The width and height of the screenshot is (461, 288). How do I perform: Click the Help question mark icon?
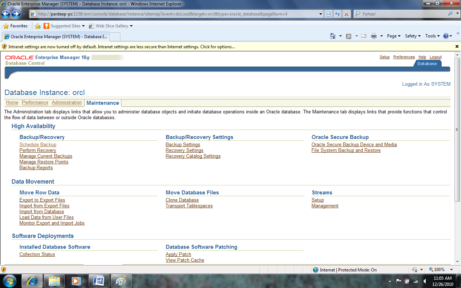(x=446, y=36)
